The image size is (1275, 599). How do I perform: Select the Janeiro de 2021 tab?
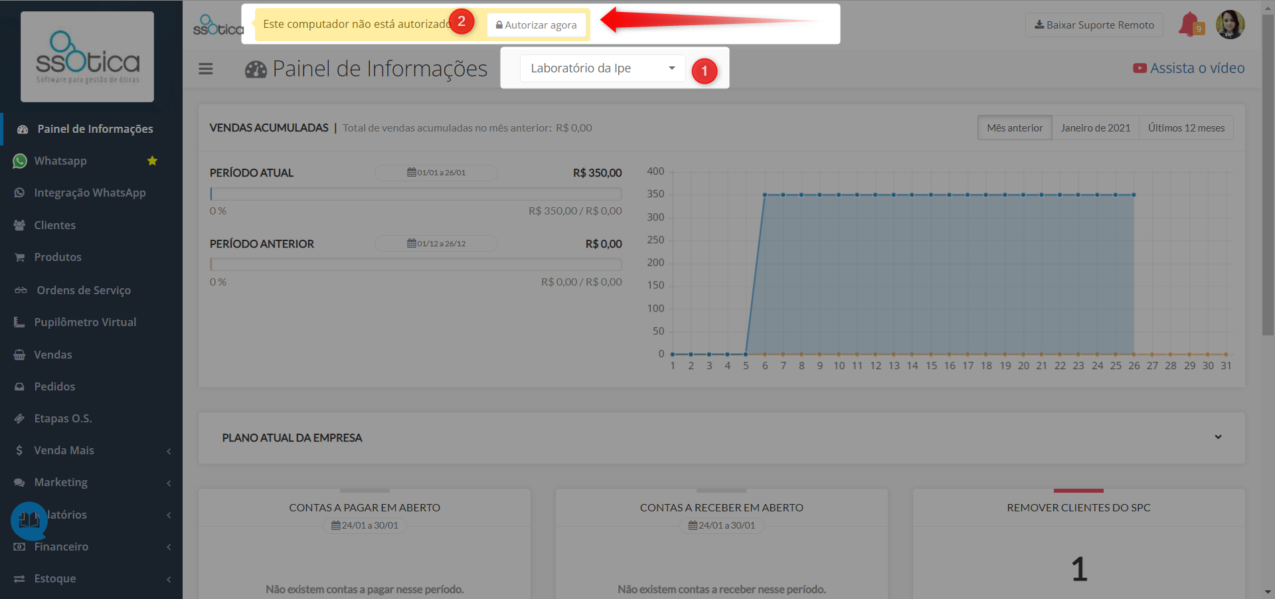(x=1096, y=128)
